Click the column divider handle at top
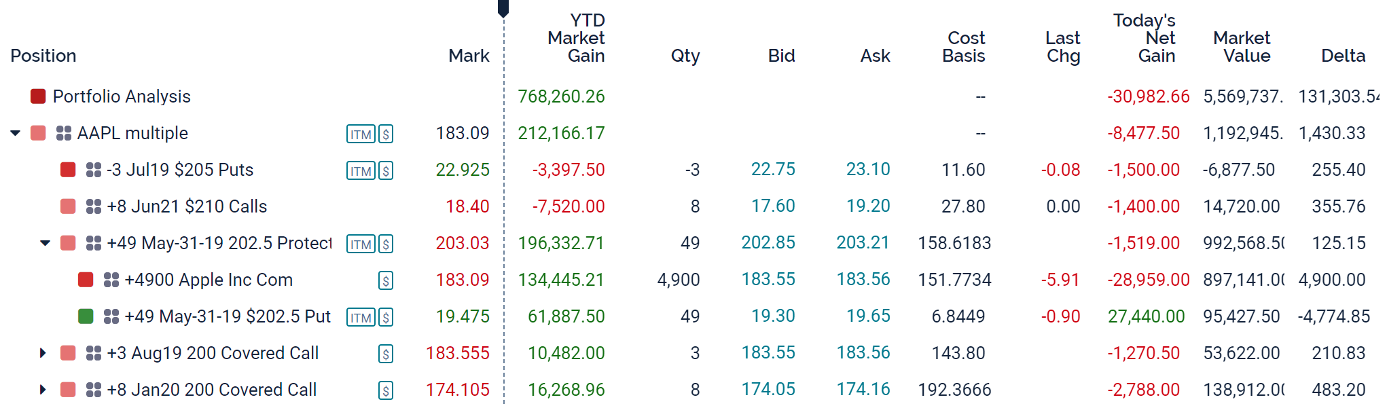The width and height of the screenshot is (1387, 406). pyautogui.click(x=503, y=8)
